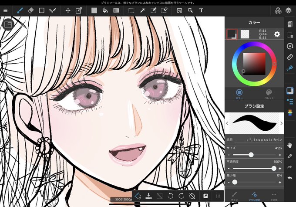This screenshot has height=207, width=296.
Task: Toggle the pen correction icon in sidebar
Action: pos(290,68)
